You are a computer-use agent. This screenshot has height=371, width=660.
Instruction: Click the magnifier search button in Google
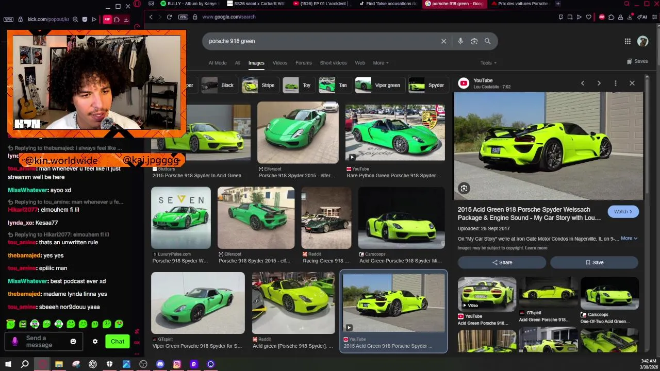point(487,41)
